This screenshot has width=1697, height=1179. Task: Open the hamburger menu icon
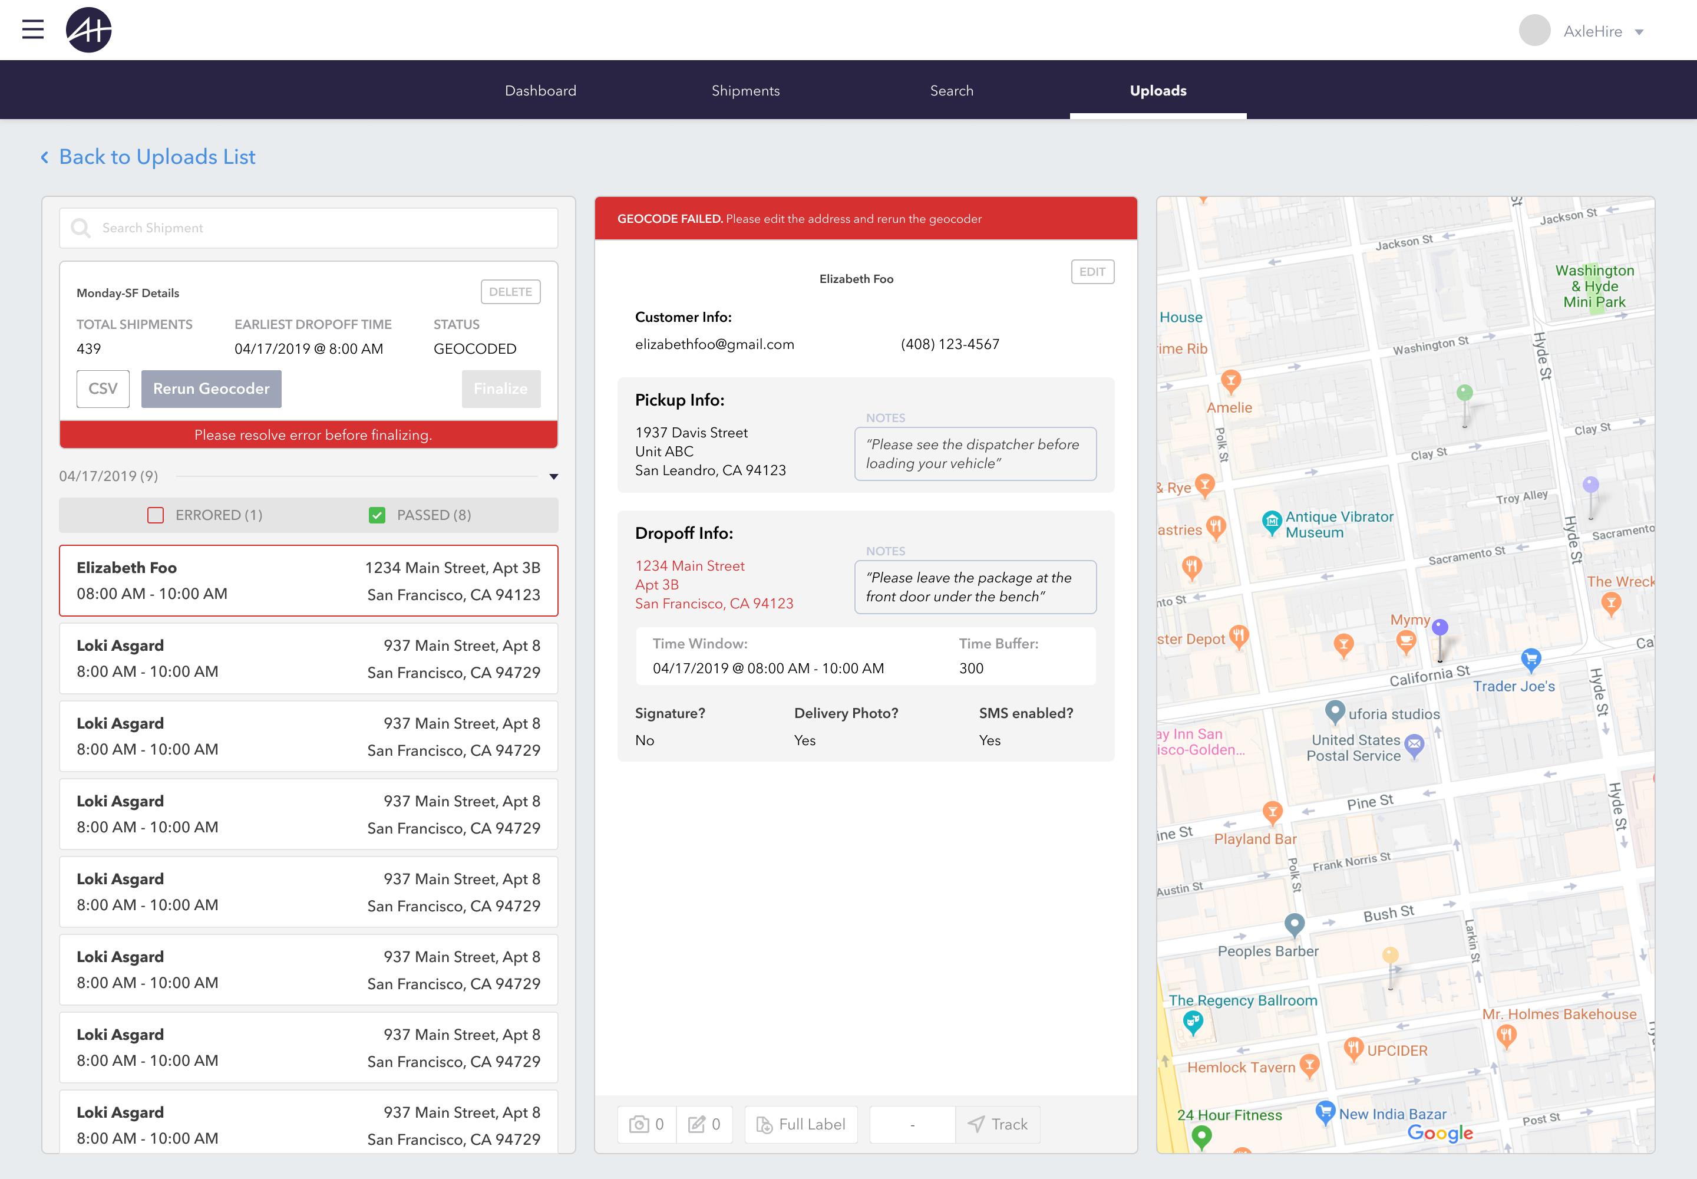pos(32,29)
